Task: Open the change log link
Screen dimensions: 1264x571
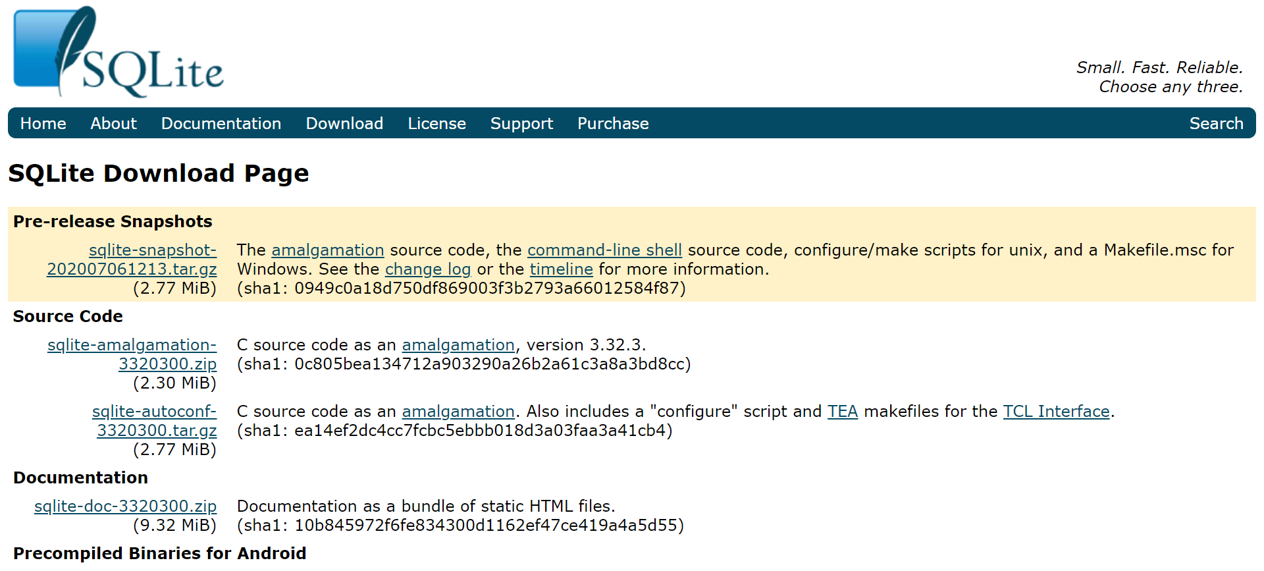Action: [x=428, y=269]
